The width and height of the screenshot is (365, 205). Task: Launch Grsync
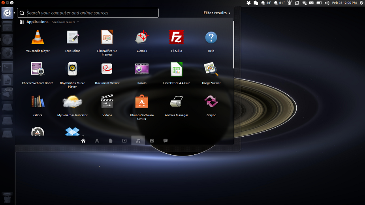tap(211, 105)
